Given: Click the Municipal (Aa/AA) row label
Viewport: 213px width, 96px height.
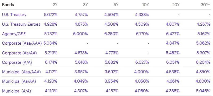Looking at the screenshot, I should point(19,81).
